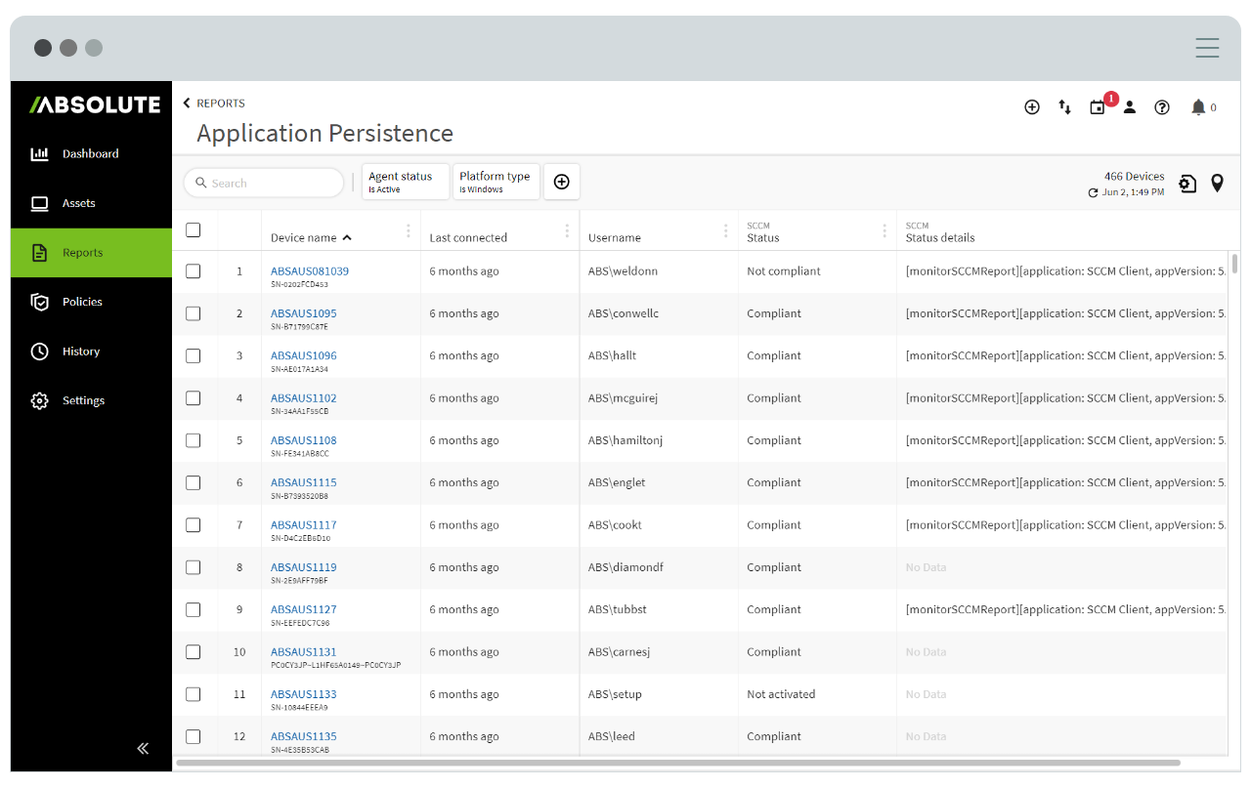The width and height of the screenshot is (1251, 788).
Task: Select all devices with header checkbox
Action: point(193,229)
